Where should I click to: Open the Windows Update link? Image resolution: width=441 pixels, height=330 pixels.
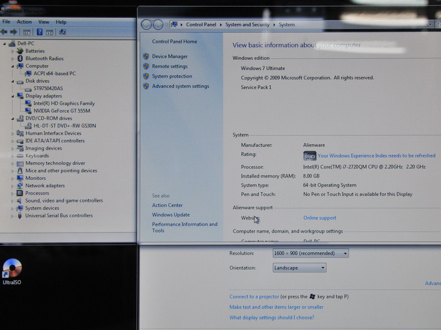pyautogui.click(x=171, y=215)
